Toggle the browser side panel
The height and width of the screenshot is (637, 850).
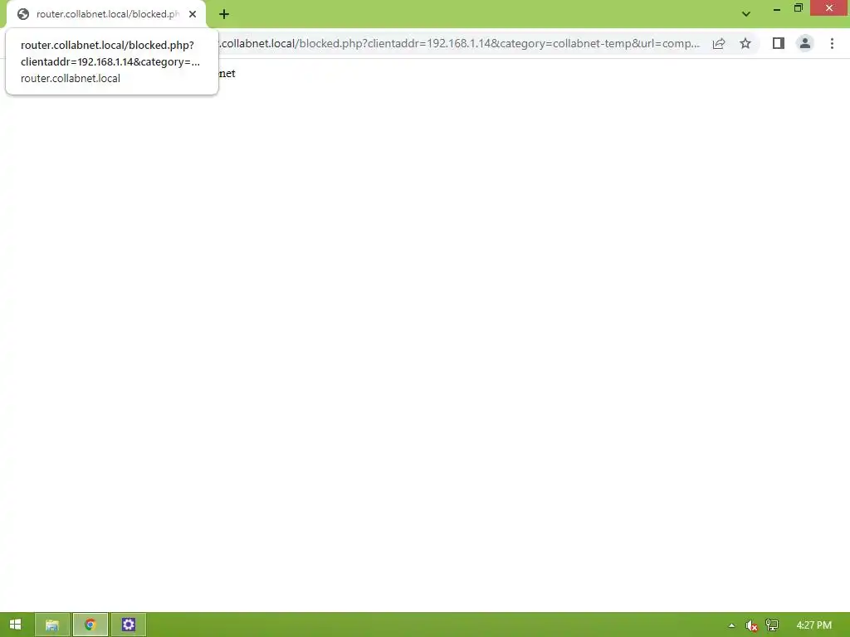pos(779,43)
